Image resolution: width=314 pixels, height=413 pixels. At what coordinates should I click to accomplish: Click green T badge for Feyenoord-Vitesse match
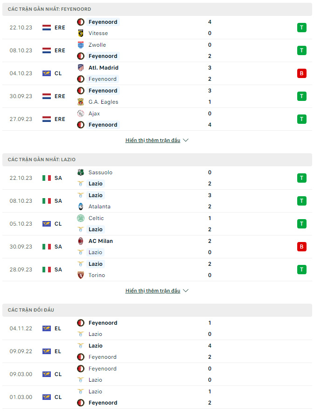coord(302,28)
